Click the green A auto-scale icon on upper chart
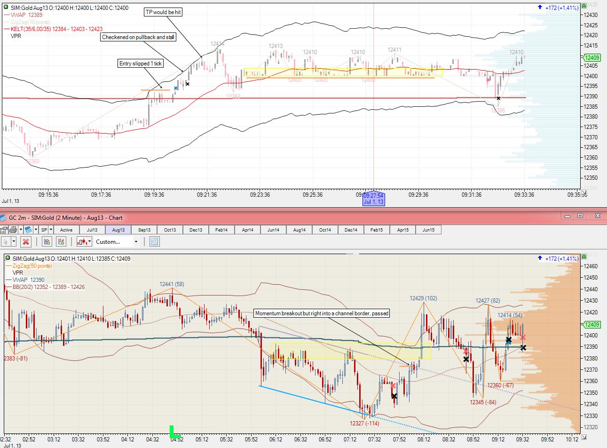 584,6
